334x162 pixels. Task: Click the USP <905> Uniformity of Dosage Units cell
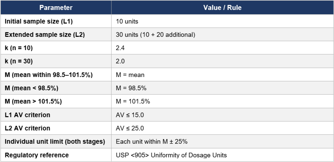pyautogui.click(x=222, y=155)
